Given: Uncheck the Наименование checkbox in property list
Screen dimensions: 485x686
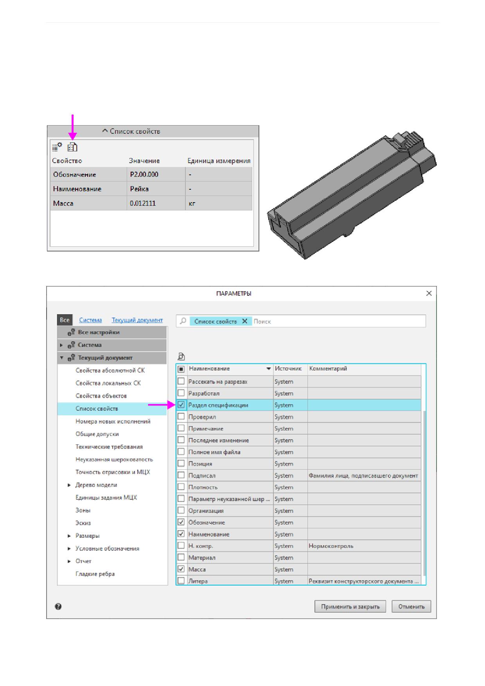Looking at the screenshot, I should click(181, 534).
